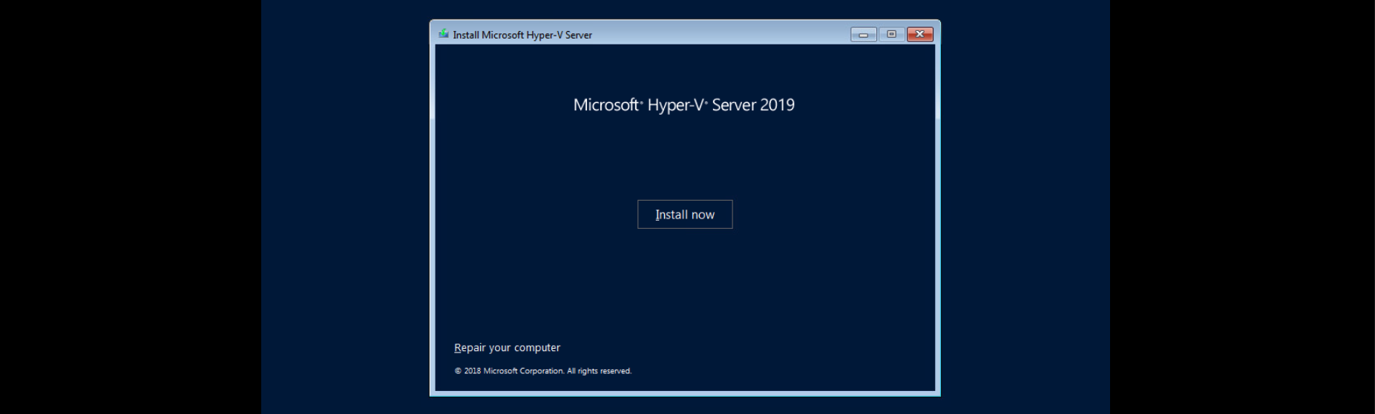The height and width of the screenshot is (414, 1375).
Task: Click the 'Install Microsoft Hyper-V Server' title text
Action: [522, 35]
